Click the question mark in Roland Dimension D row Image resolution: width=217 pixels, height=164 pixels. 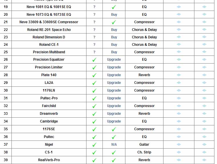coord(94,37)
